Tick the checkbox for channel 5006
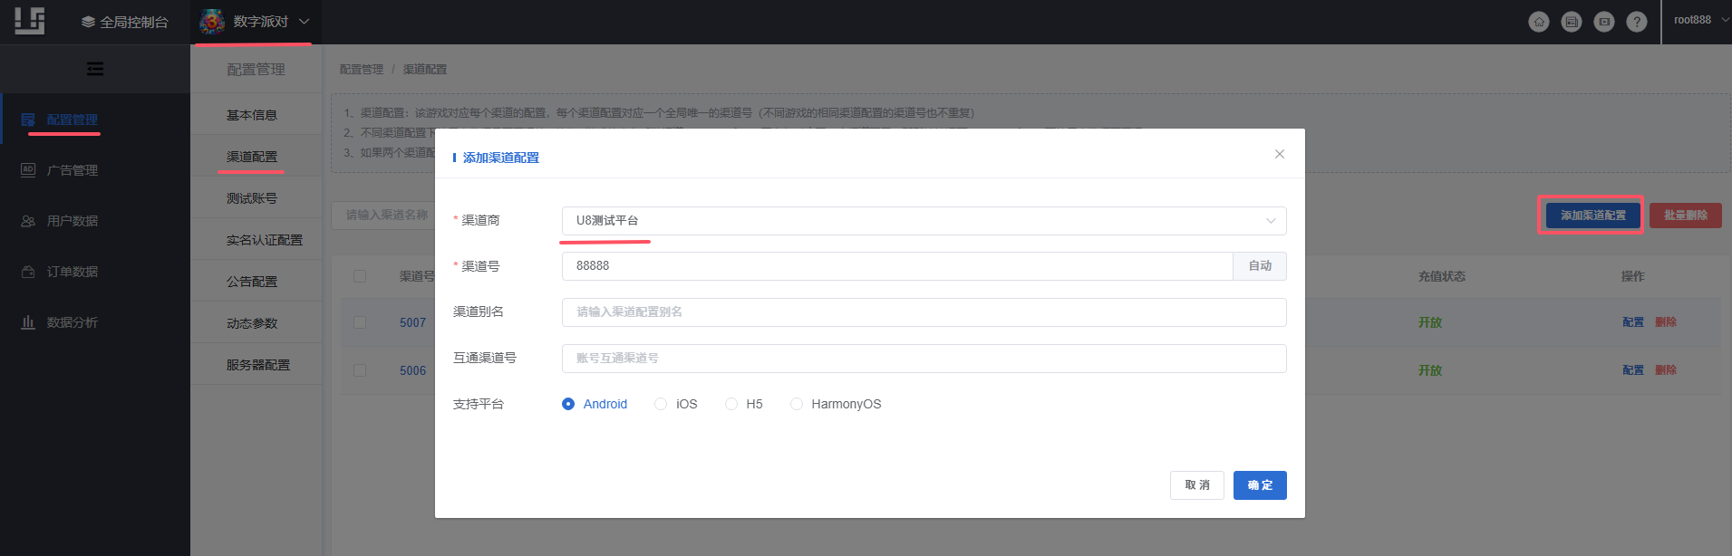The image size is (1732, 556). [360, 370]
